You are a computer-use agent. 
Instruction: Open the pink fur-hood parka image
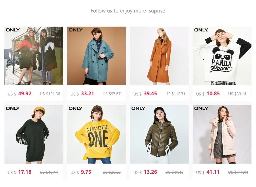pyautogui.click(x=222, y=134)
